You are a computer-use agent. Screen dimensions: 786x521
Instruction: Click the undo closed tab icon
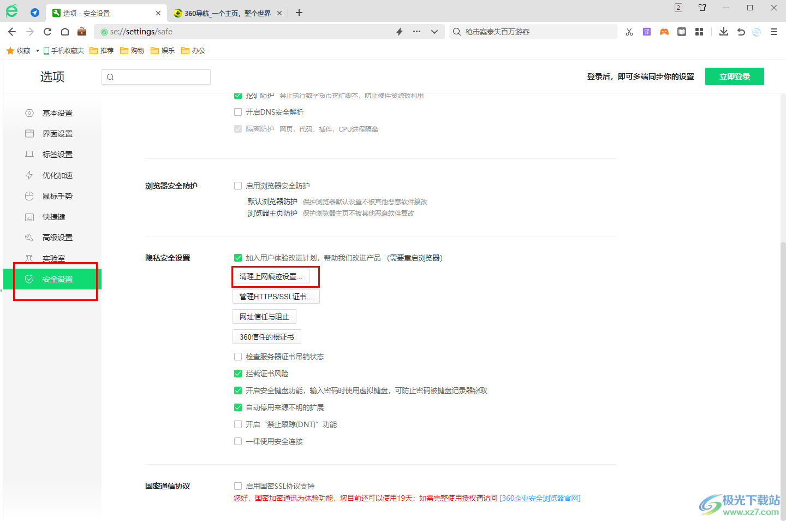pyautogui.click(x=741, y=32)
